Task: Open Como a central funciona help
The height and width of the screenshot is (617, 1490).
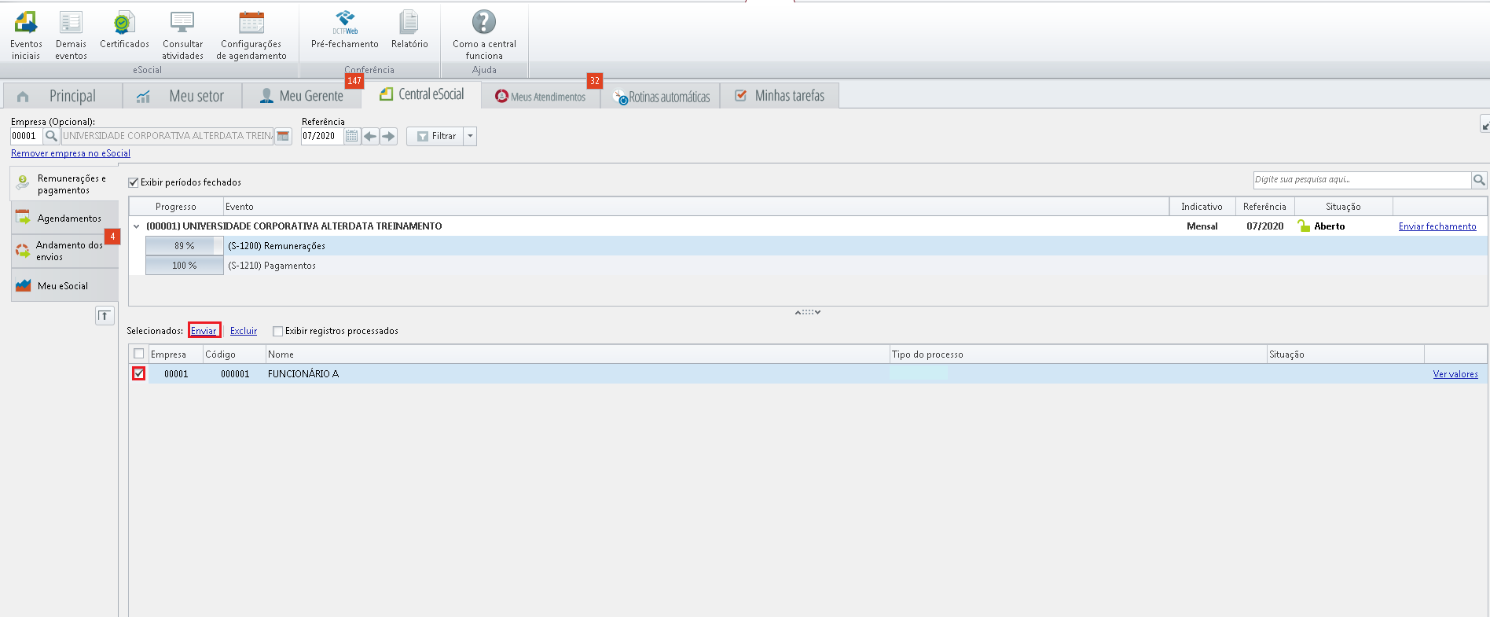Action: click(x=484, y=35)
